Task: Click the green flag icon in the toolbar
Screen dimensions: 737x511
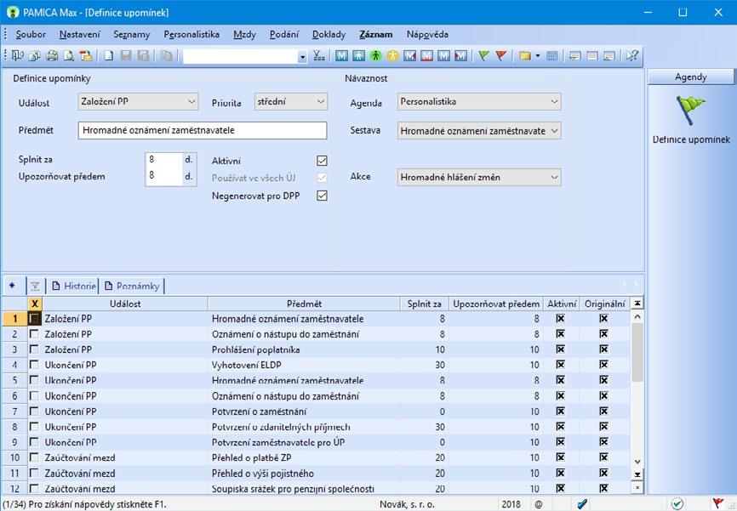Action: (x=483, y=56)
